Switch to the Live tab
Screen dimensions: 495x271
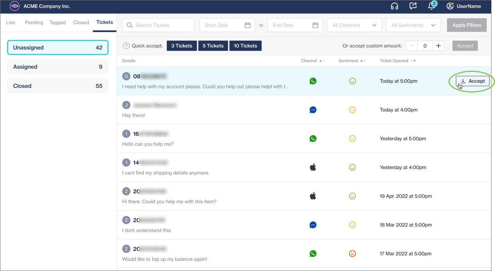(x=11, y=23)
